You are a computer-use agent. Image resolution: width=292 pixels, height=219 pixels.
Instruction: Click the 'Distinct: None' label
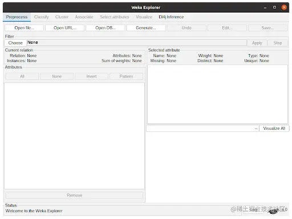coord(210,61)
